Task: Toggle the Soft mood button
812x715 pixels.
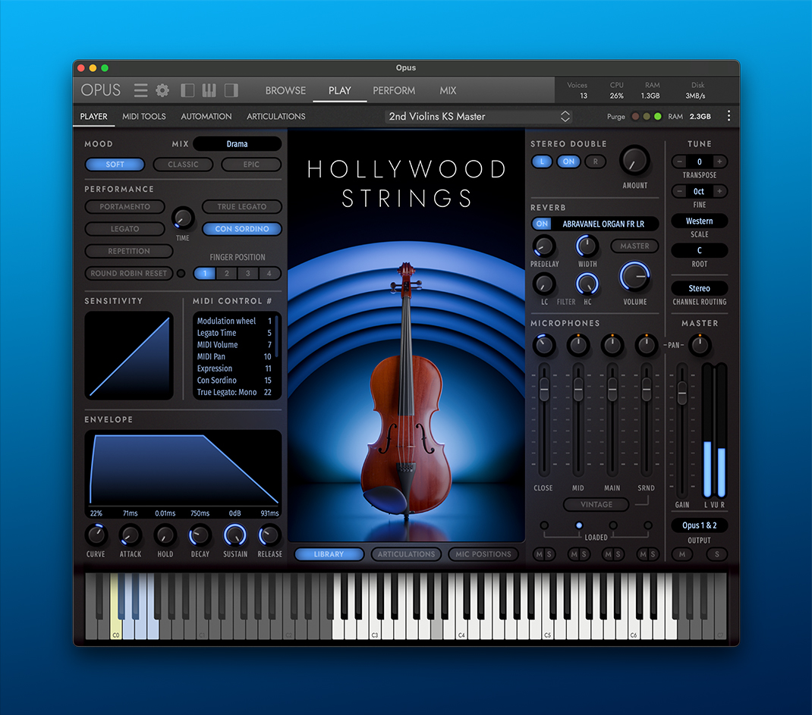Action: [x=115, y=165]
